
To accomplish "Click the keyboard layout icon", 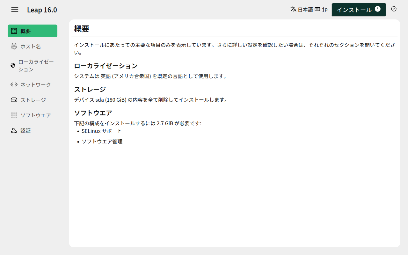I will tap(317, 9).
